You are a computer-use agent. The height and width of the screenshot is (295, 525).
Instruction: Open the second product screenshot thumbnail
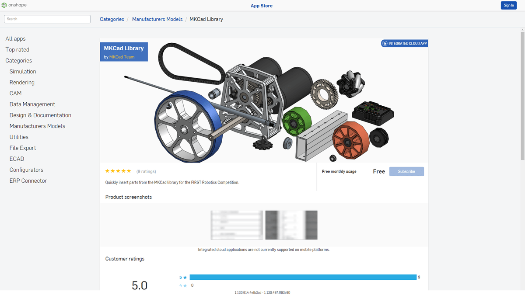tap(291, 225)
